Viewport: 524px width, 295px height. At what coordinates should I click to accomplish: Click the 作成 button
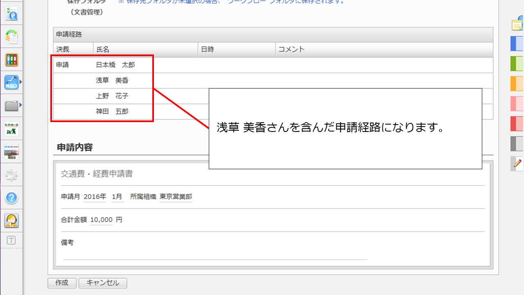pos(62,283)
